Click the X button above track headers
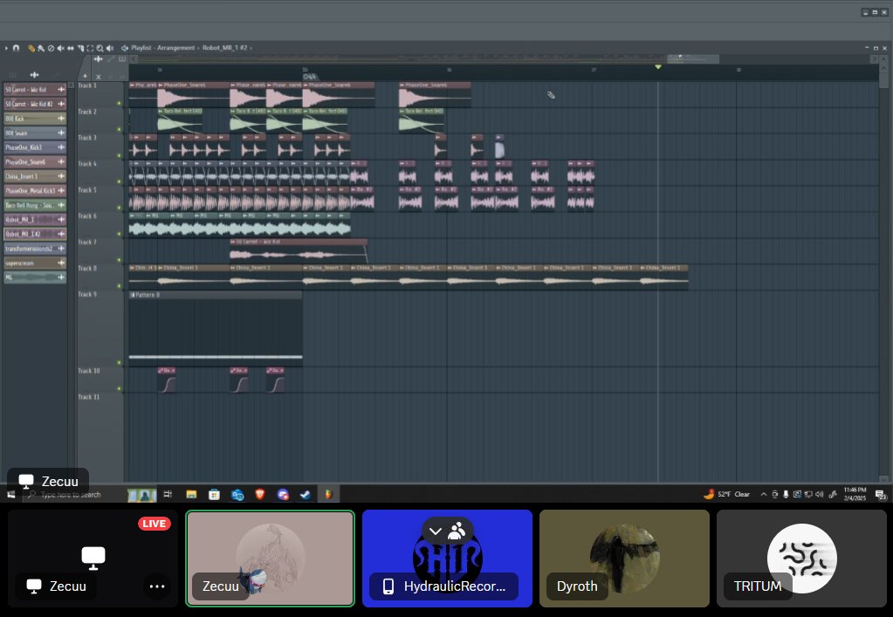Image resolution: width=893 pixels, height=617 pixels. click(99, 76)
